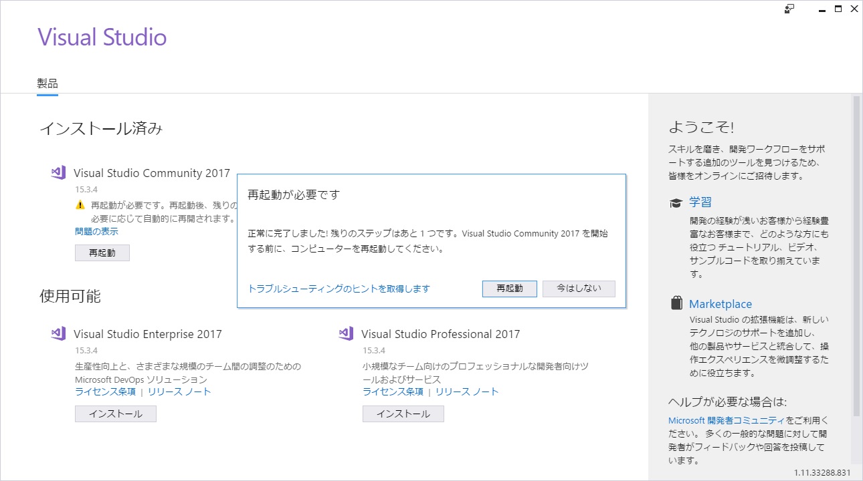Close the Visual Studio Installer window
The image size is (863, 481).
tap(854, 9)
